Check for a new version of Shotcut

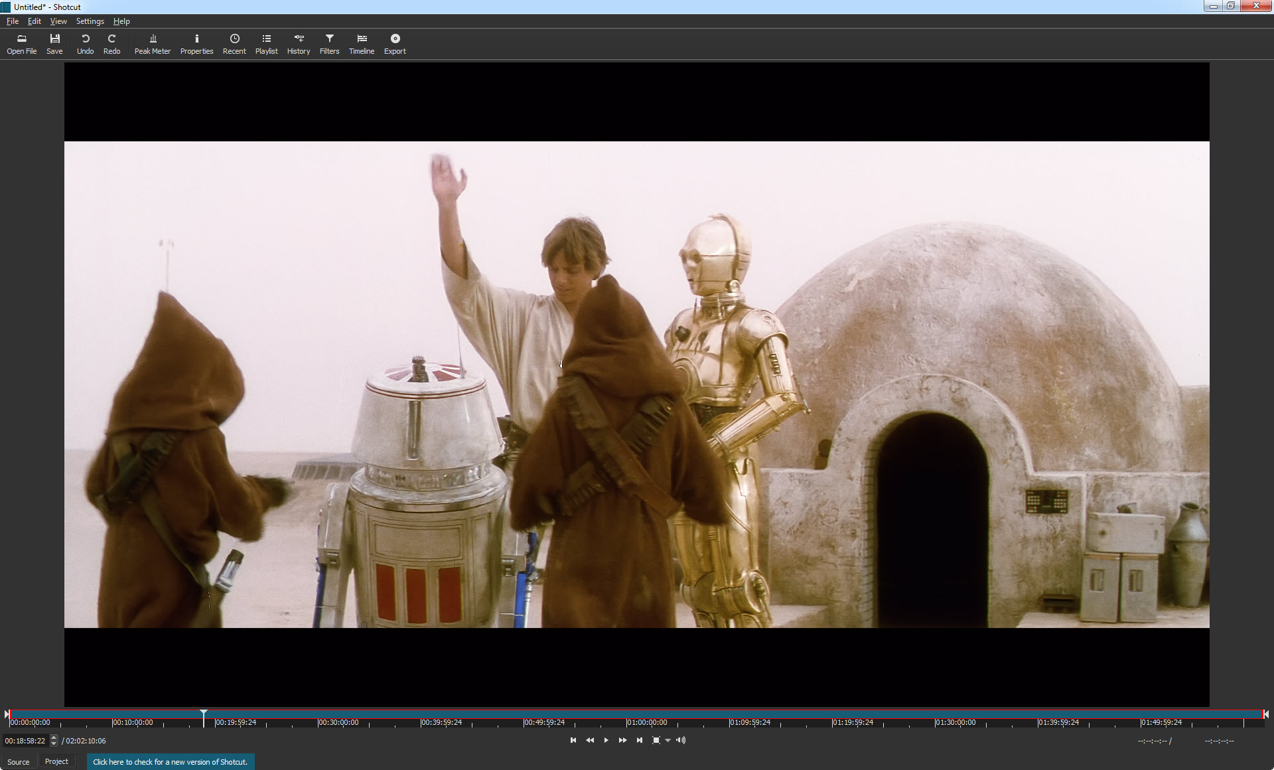click(171, 761)
